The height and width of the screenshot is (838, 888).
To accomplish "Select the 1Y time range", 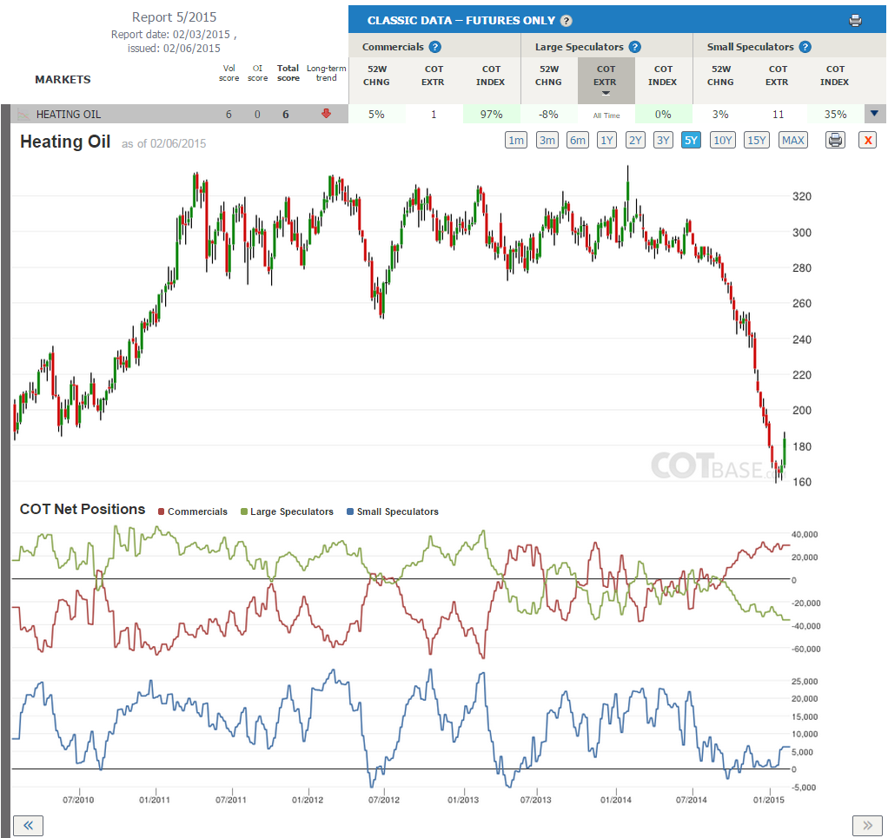I will point(606,140).
